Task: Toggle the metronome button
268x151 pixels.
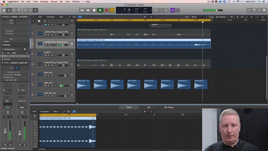Action: (x=178, y=10)
